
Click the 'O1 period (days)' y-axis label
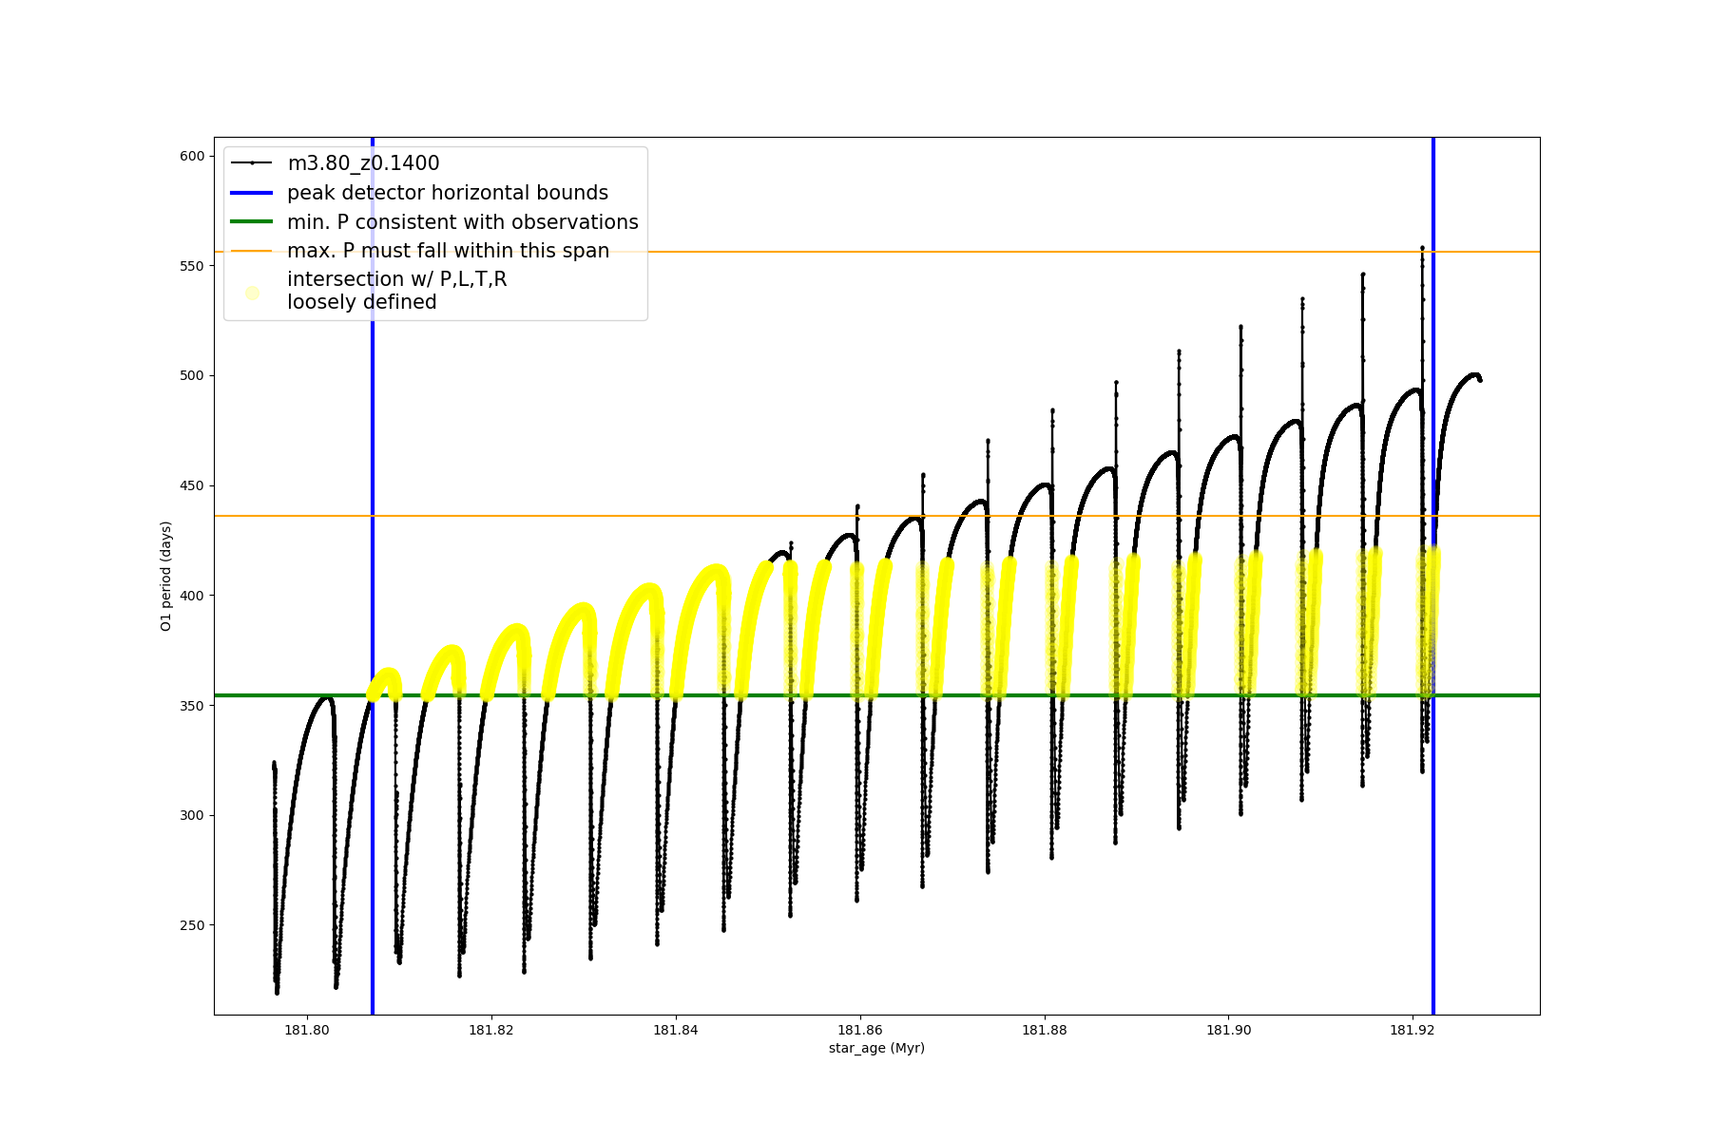click(166, 576)
